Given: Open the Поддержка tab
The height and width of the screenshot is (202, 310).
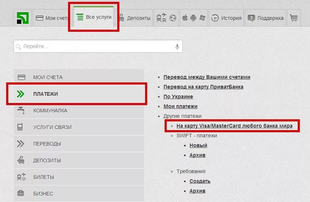Looking at the screenshot, I should tap(266, 18).
